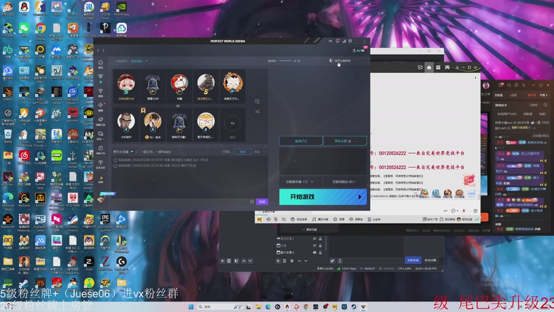Open source properties gear icon in OBS
The height and width of the screenshot is (312, 554).
(292, 261)
